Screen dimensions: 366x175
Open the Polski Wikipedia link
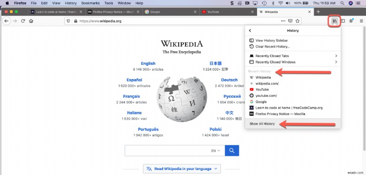(215, 129)
